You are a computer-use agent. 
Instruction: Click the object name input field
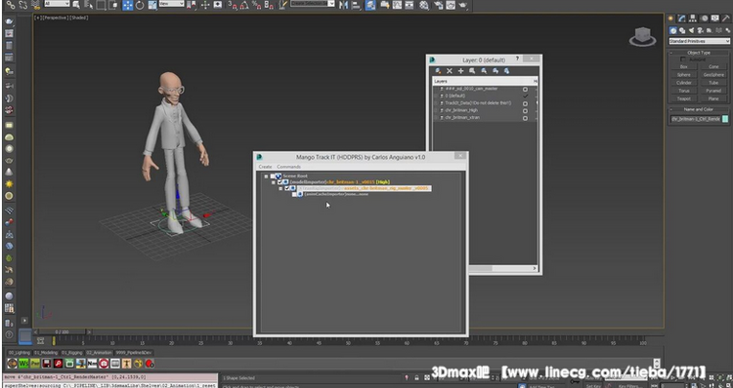[x=696, y=119]
